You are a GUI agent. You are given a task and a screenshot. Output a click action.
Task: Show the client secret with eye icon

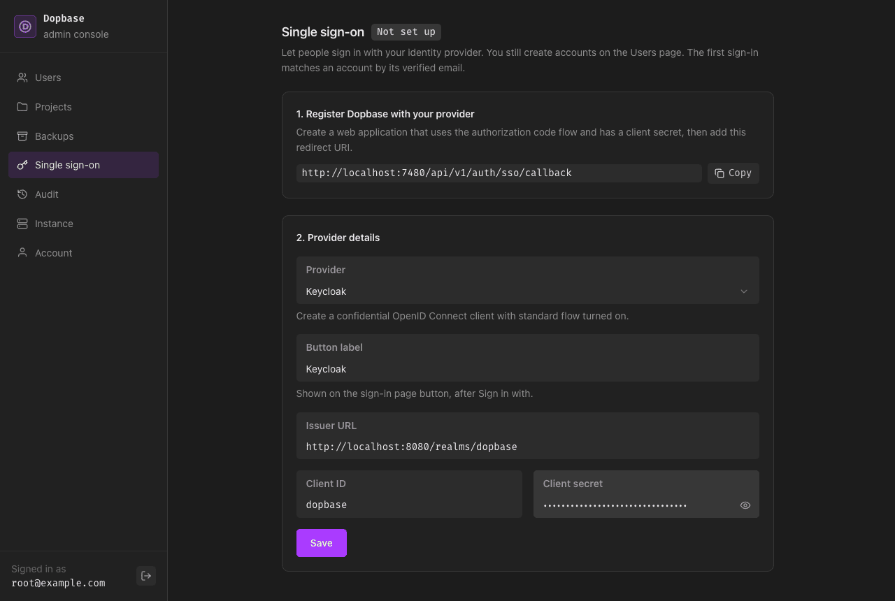click(745, 505)
